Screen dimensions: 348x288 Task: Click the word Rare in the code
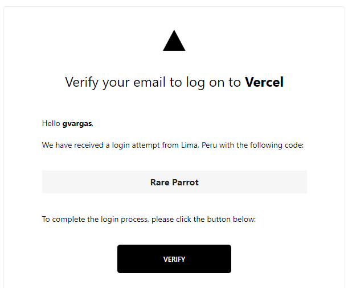click(x=160, y=182)
